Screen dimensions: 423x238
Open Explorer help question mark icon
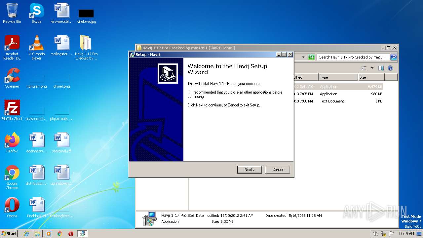tap(390, 68)
